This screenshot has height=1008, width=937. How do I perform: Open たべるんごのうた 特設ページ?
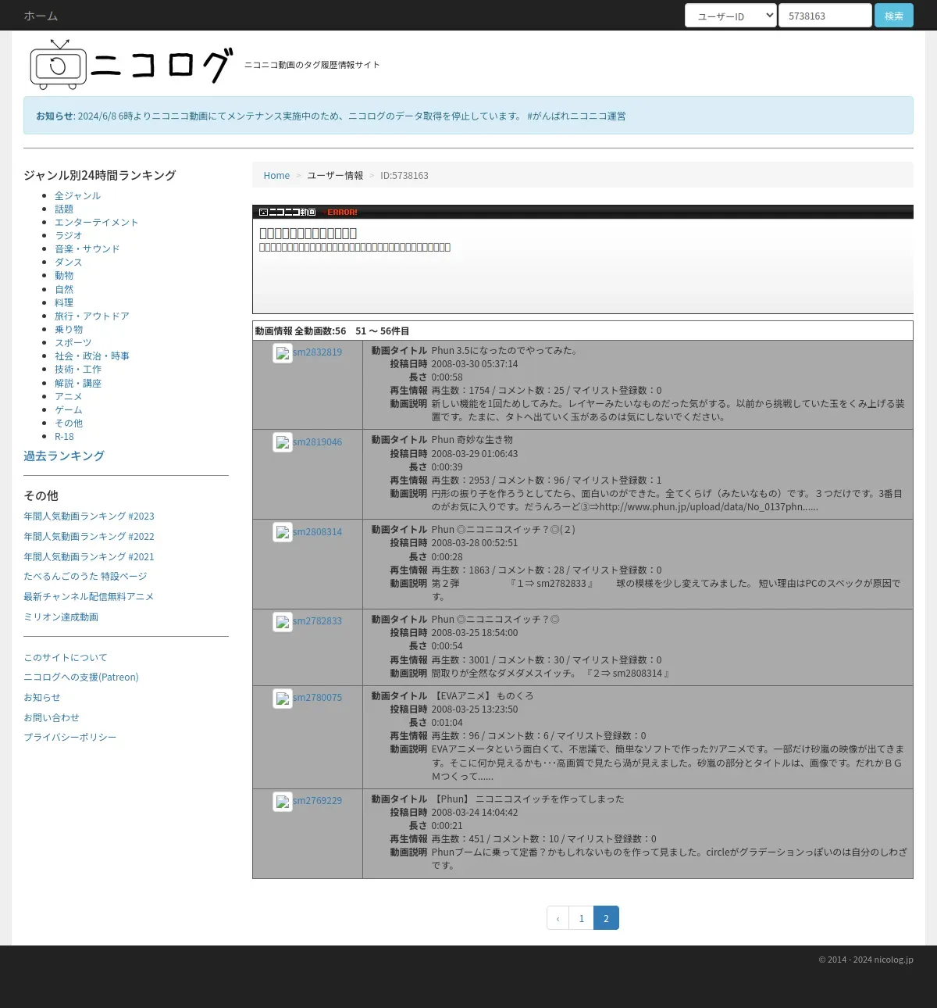(85, 576)
